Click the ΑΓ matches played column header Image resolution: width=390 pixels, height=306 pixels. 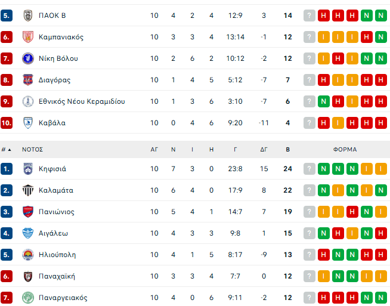154,150
